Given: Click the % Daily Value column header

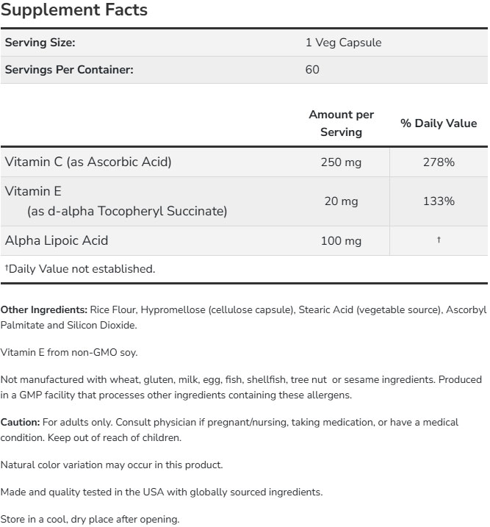Looking at the screenshot, I should (438, 123).
